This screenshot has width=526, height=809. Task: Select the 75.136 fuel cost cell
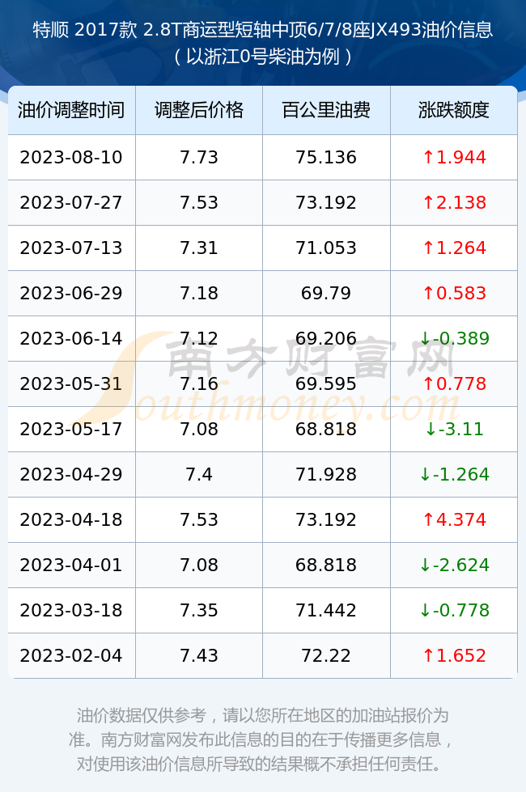point(326,158)
